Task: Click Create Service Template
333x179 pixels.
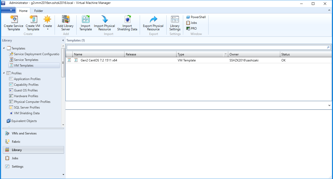Action: click(13, 23)
